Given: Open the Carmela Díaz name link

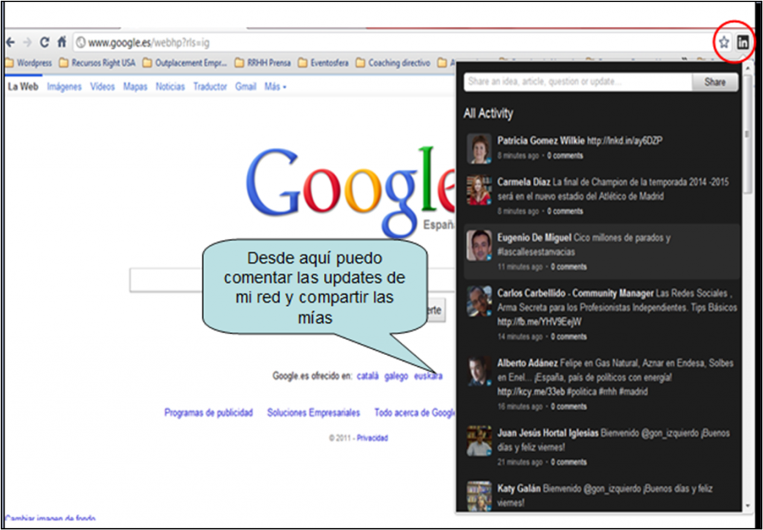Looking at the screenshot, I should point(524,182).
